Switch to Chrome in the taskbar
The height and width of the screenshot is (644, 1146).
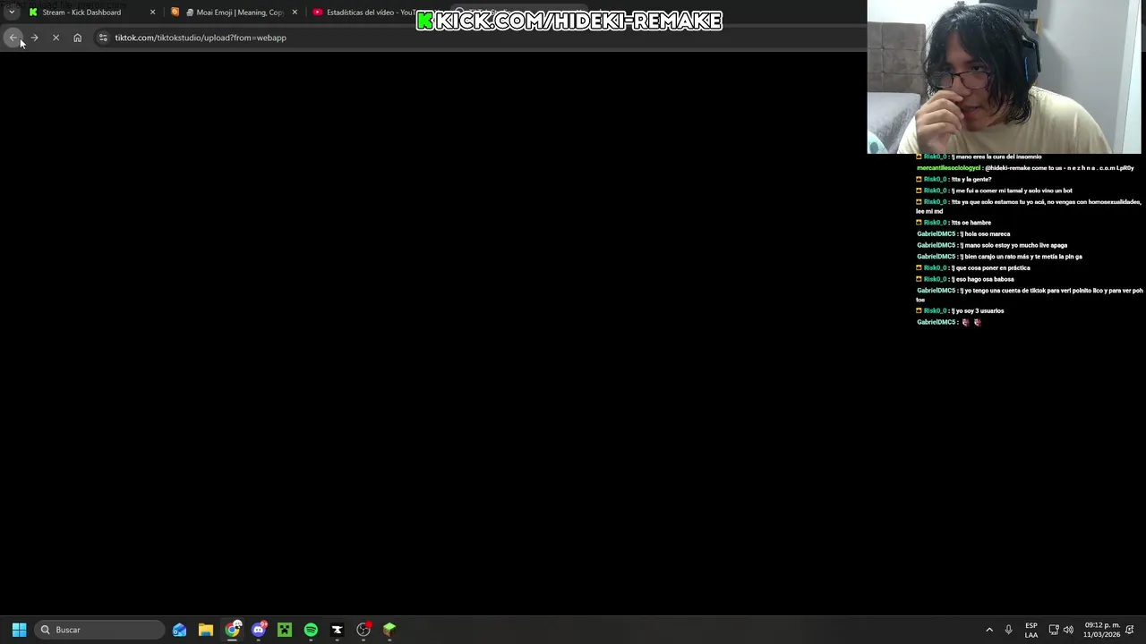click(x=233, y=630)
